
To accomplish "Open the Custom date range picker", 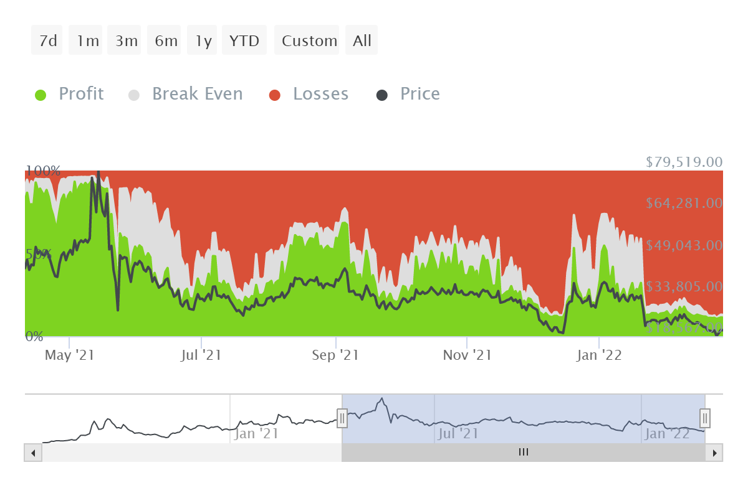I will point(309,40).
